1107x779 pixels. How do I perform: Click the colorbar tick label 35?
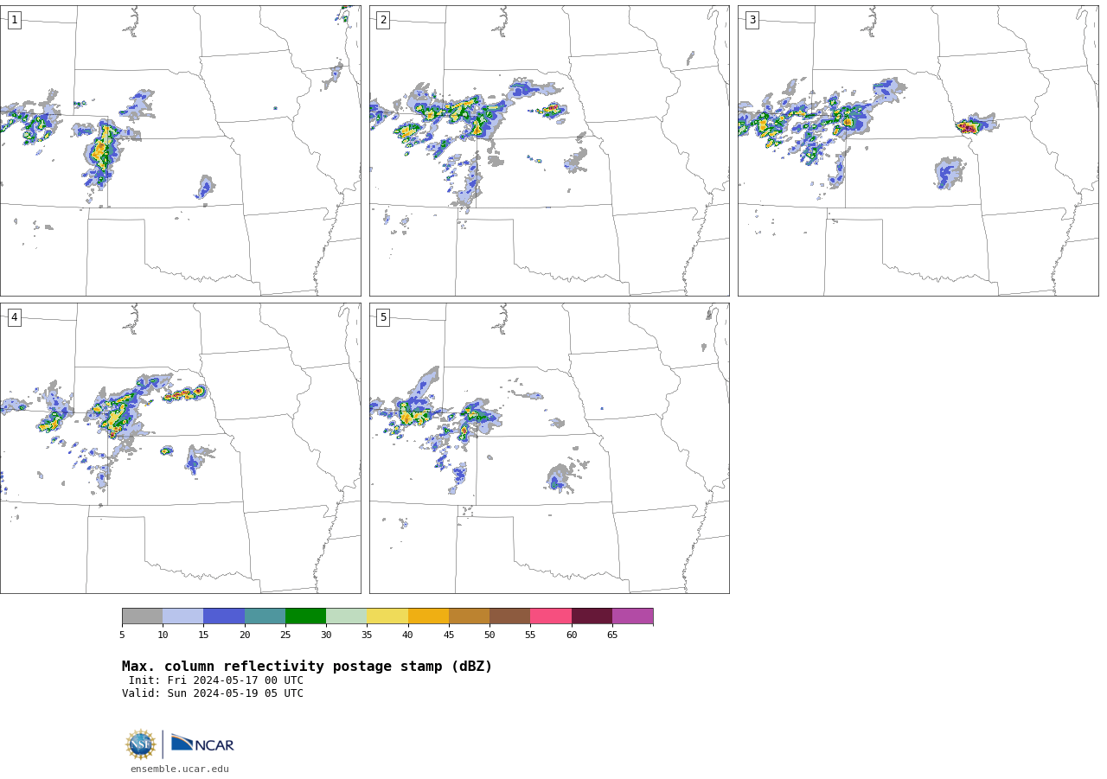(x=367, y=635)
